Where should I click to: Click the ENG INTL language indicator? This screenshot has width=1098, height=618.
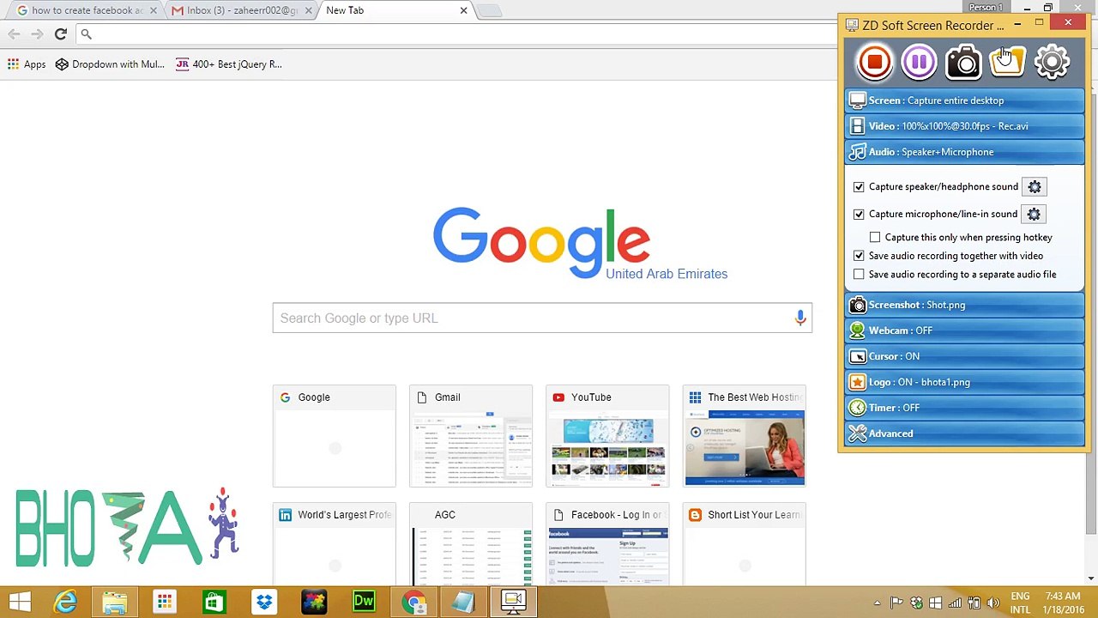[1020, 603]
